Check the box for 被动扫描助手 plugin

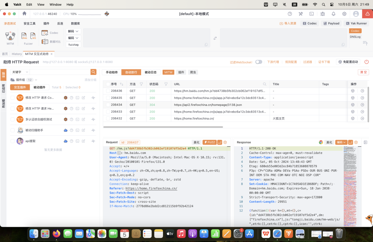(x=12, y=130)
